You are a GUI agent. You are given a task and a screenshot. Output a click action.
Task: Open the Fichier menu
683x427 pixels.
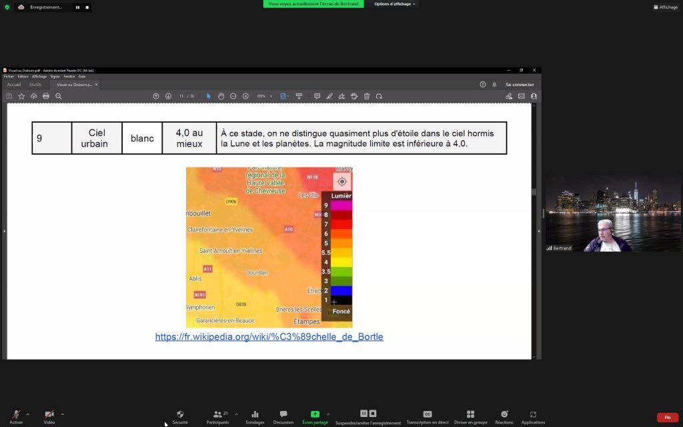pyautogui.click(x=9, y=77)
